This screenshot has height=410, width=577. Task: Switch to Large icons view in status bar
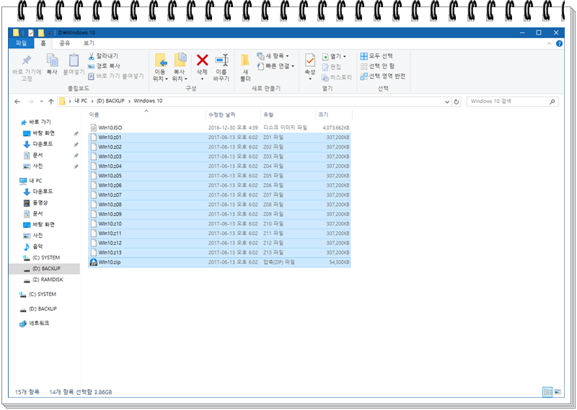(x=558, y=392)
